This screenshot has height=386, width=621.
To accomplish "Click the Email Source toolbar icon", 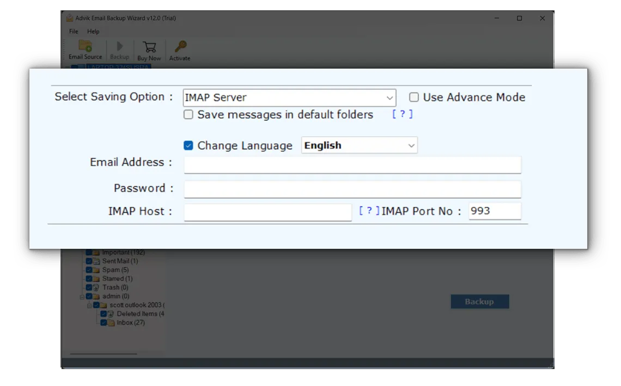I will click(x=85, y=46).
